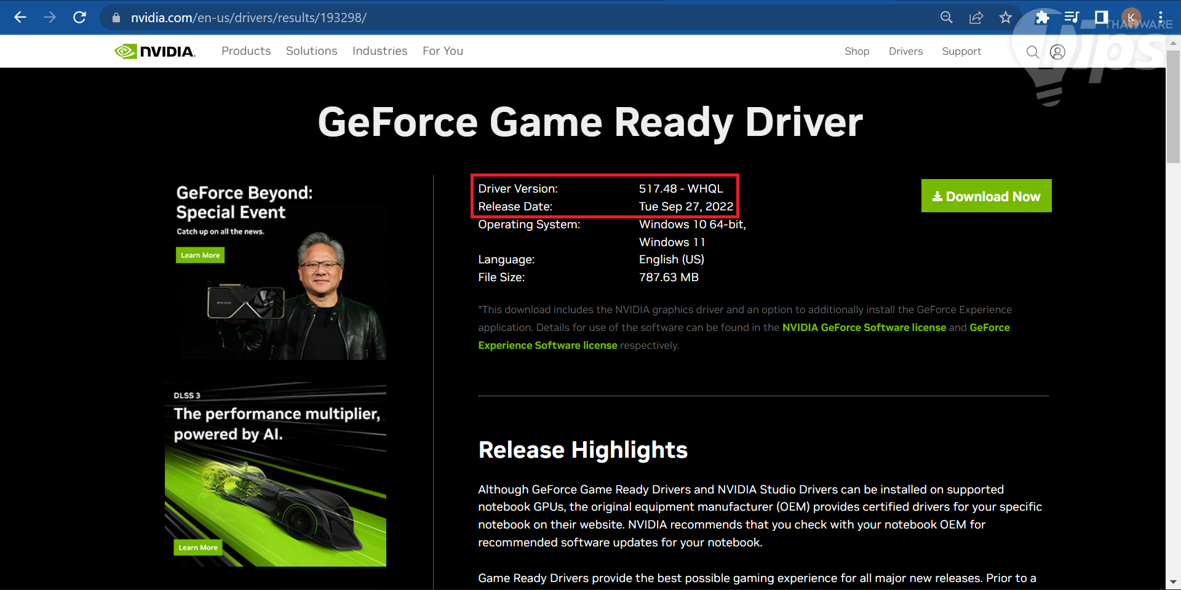Click the GeForce Game Ready Driver title
Image resolution: width=1181 pixels, height=590 pixels.
tap(590, 122)
